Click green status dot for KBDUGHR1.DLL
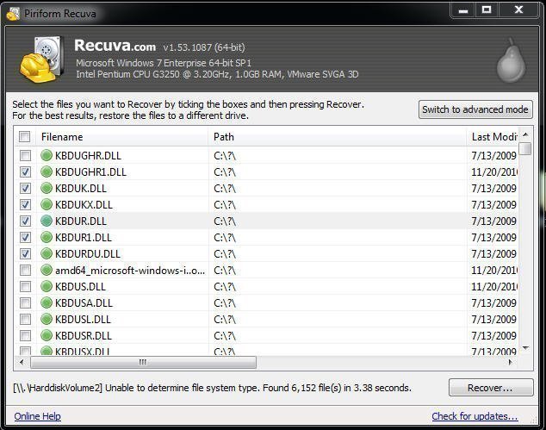Viewport: 546px width, 430px height. 47,171
